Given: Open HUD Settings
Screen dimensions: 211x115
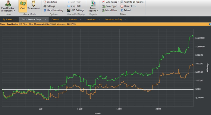Looking at the screenshot, I should [75, 10].
